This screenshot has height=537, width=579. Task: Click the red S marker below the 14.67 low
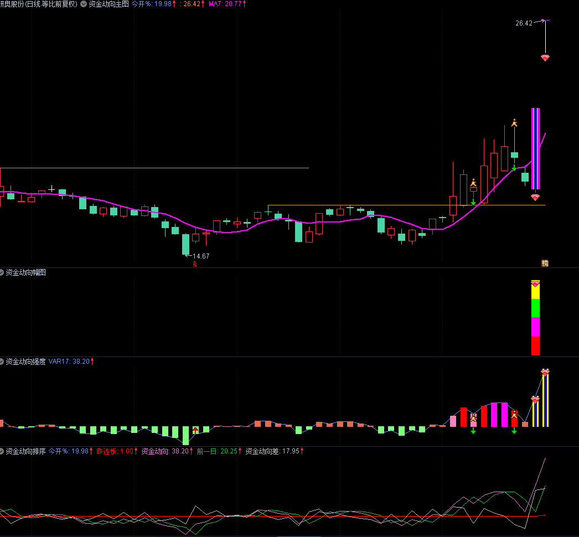pyautogui.click(x=194, y=264)
